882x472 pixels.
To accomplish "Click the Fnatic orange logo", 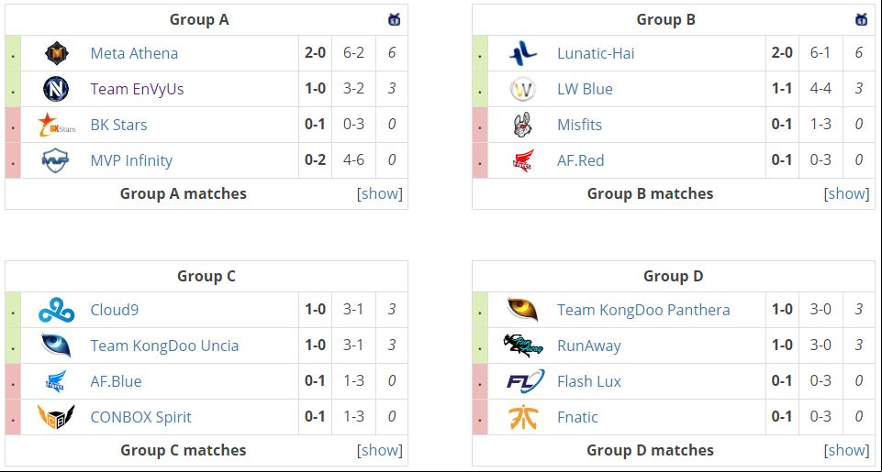I will pyautogui.click(x=523, y=417).
